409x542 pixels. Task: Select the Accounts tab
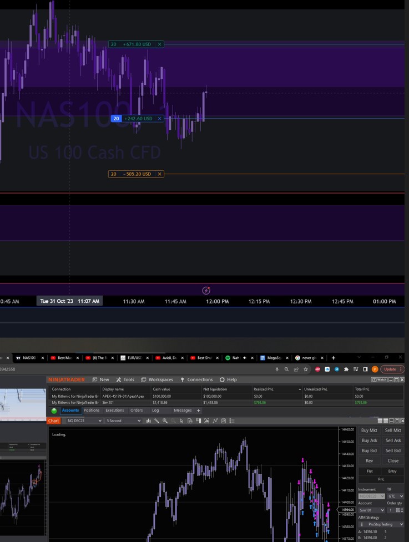point(70,411)
